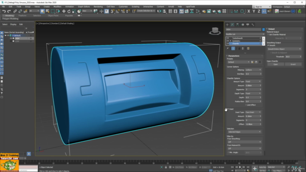The height and width of the screenshot is (172, 306).
Task: Toggle visibility eye of HIGH object
Action: click(x=11, y=38)
